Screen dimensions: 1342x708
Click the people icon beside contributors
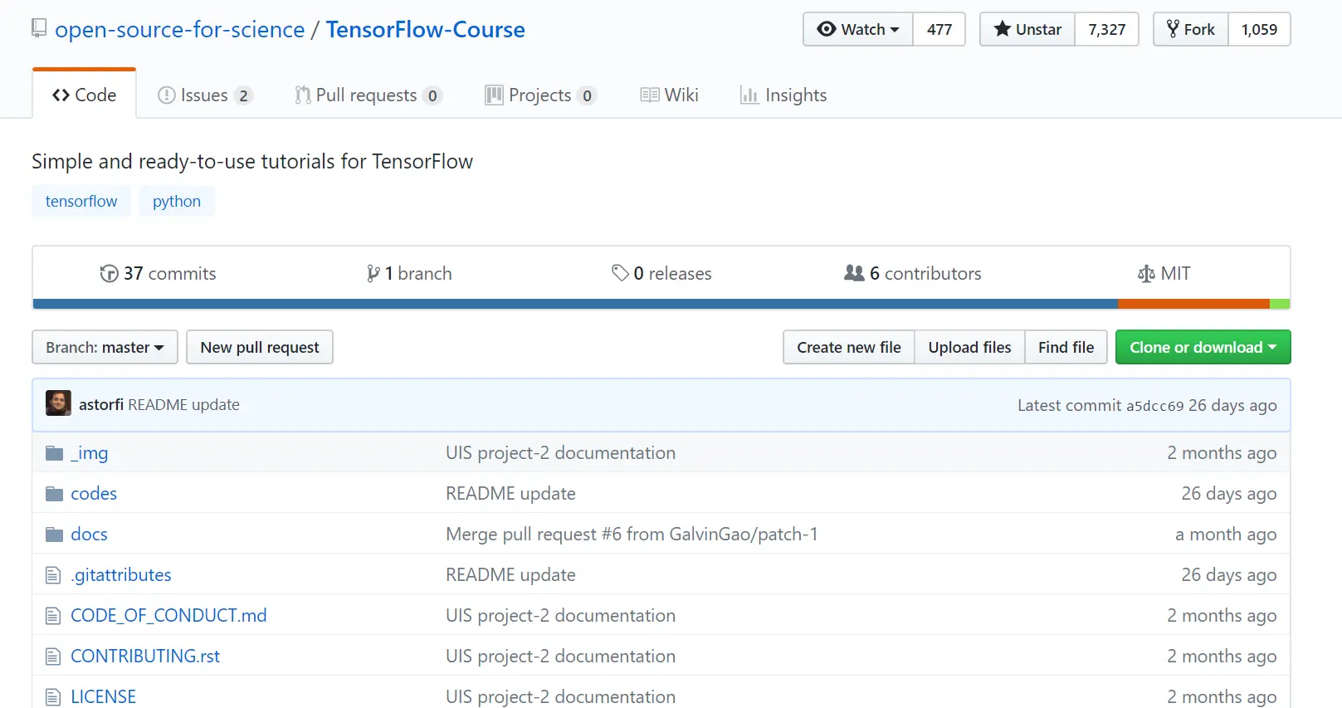point(854,272)
